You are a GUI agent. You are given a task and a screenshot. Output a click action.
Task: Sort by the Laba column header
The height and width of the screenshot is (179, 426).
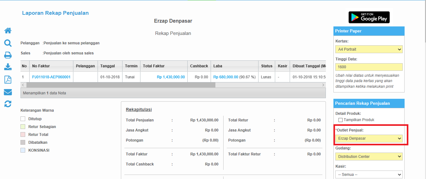235,66
